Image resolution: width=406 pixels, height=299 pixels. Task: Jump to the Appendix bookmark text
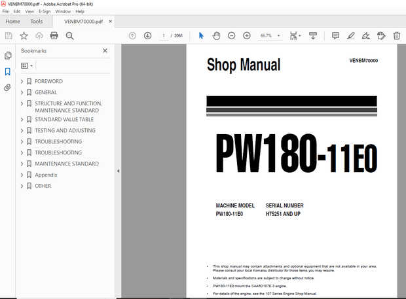point(46,175)
